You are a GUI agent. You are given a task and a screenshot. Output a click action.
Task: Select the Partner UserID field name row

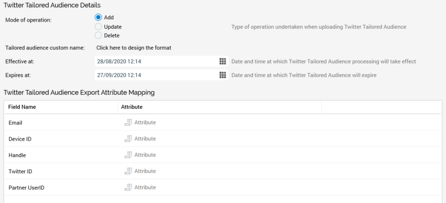coord(26,187)
